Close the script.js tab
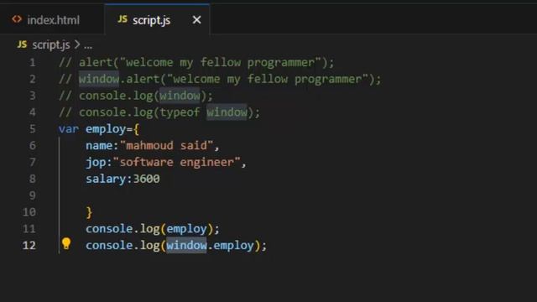 (x=196, y=20)
